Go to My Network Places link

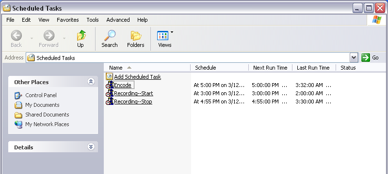47,124
